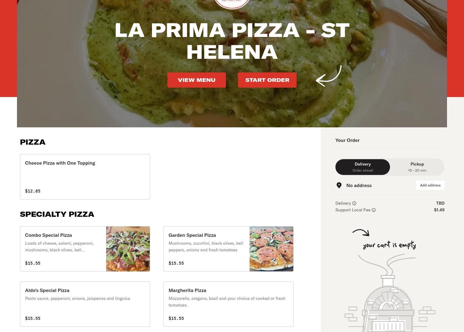The image size is (464, 332).
Task: Click the PIZZA section heading
Action: point(33,142)
